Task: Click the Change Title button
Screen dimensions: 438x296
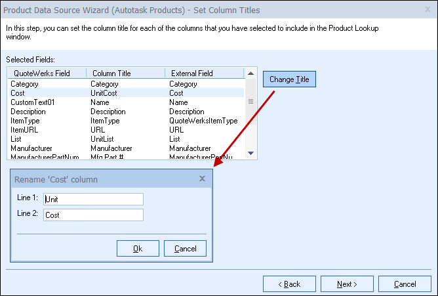Action: [290, 79]
